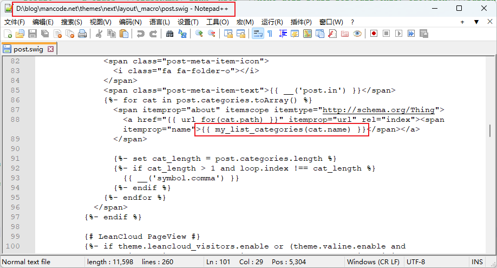Click the Print toolbar icon
Viewport: 497px width, 268px height.
coord(82,34)
